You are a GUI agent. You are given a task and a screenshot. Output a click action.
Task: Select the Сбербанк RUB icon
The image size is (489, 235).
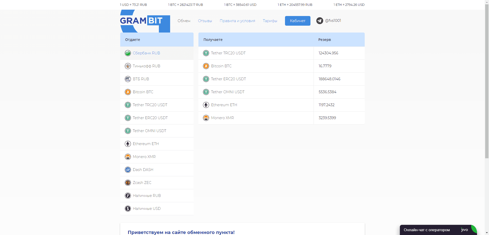click(x=128, y=53)
